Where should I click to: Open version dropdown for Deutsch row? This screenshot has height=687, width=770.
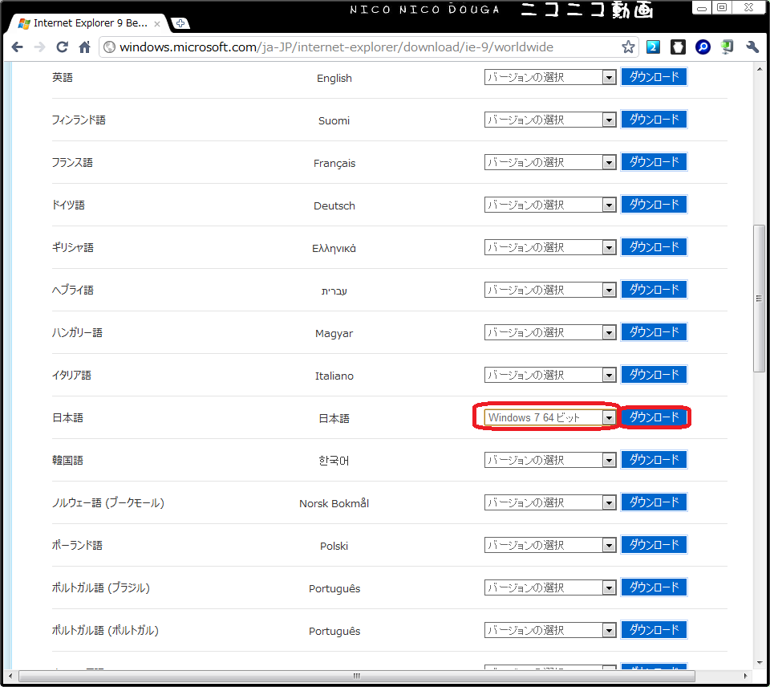click(550, 205)
